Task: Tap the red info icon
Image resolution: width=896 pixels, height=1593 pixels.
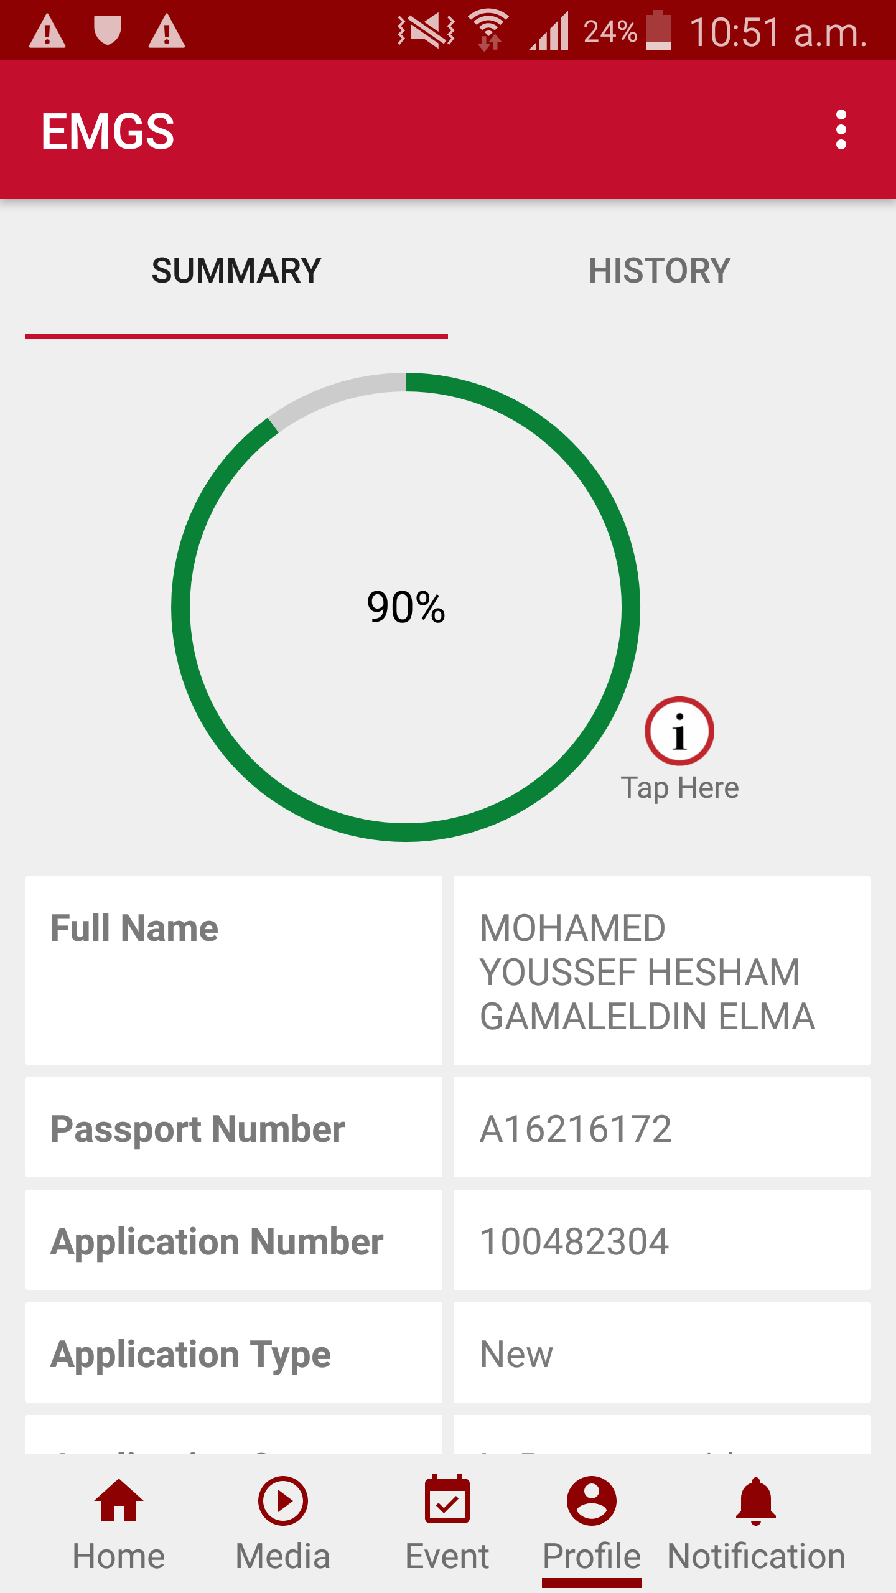Action: 679,731
